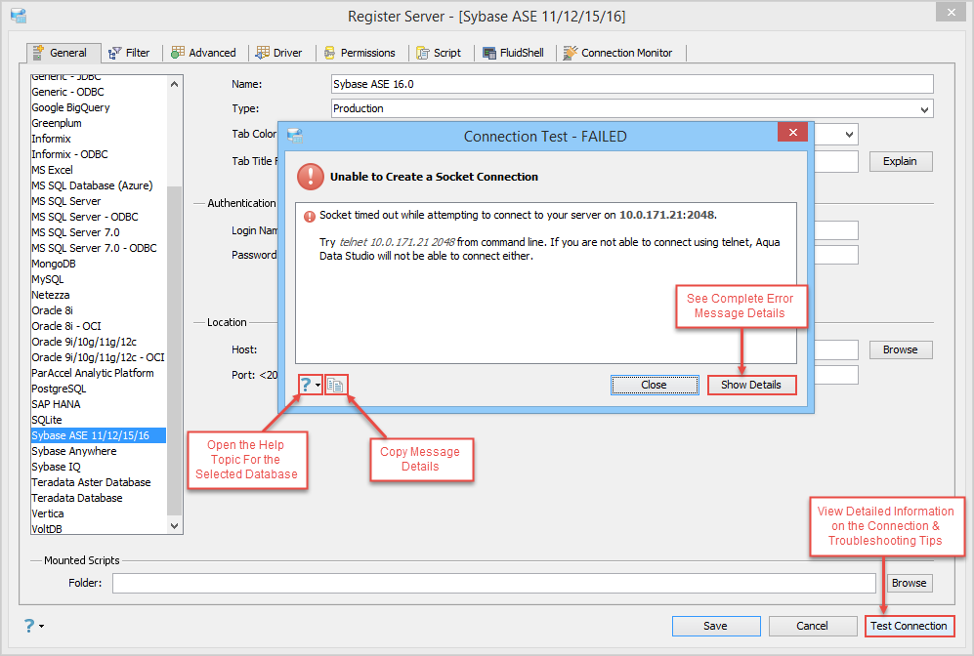Image resolution: width=974 pixels, height=656 pixels.
Task: Select MS SQL Database (Azure)
Action: tap(92, 185)
